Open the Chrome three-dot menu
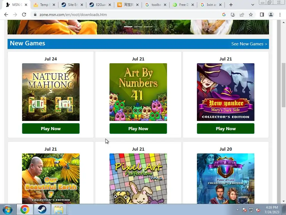This screenshot has width=286, height=215. pyautogui.click(x=280, y=15)
